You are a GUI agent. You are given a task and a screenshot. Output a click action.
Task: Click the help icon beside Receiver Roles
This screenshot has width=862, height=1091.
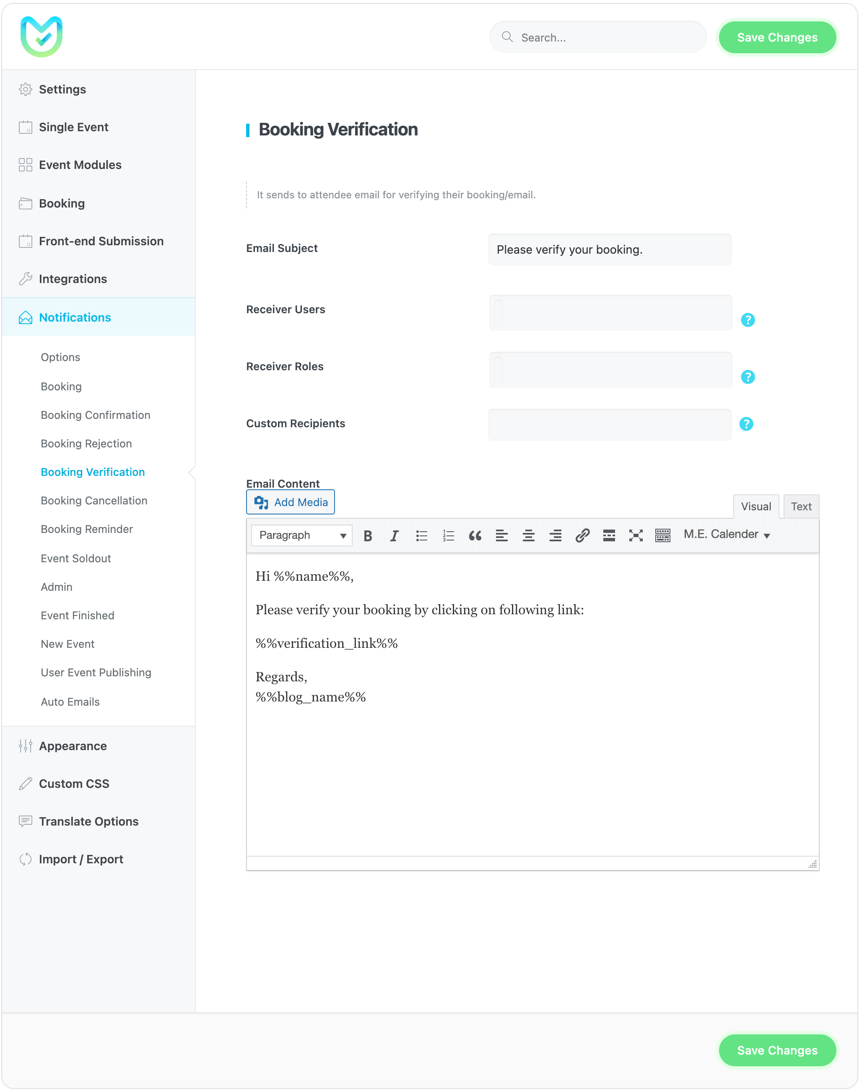(748, 377)
